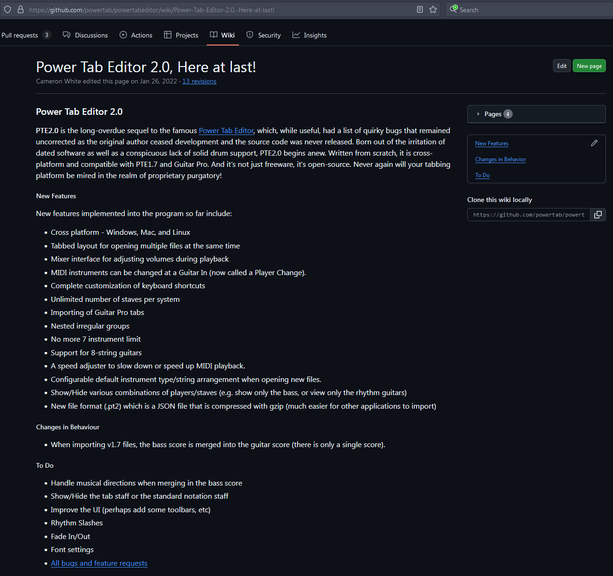This screenshot has width=613, height=576.
Task: Expand the Pages list disclosure triangle
Action: tap(478, 114)
